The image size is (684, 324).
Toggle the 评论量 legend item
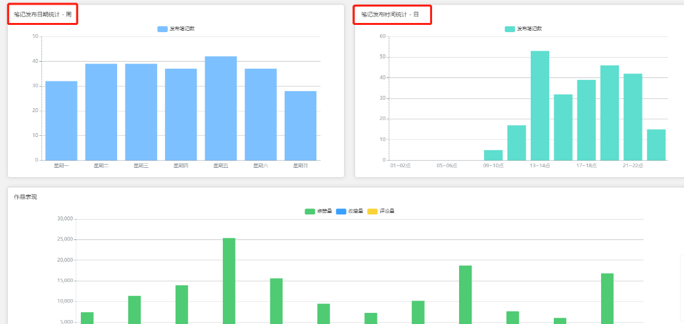tap(381, 211)
